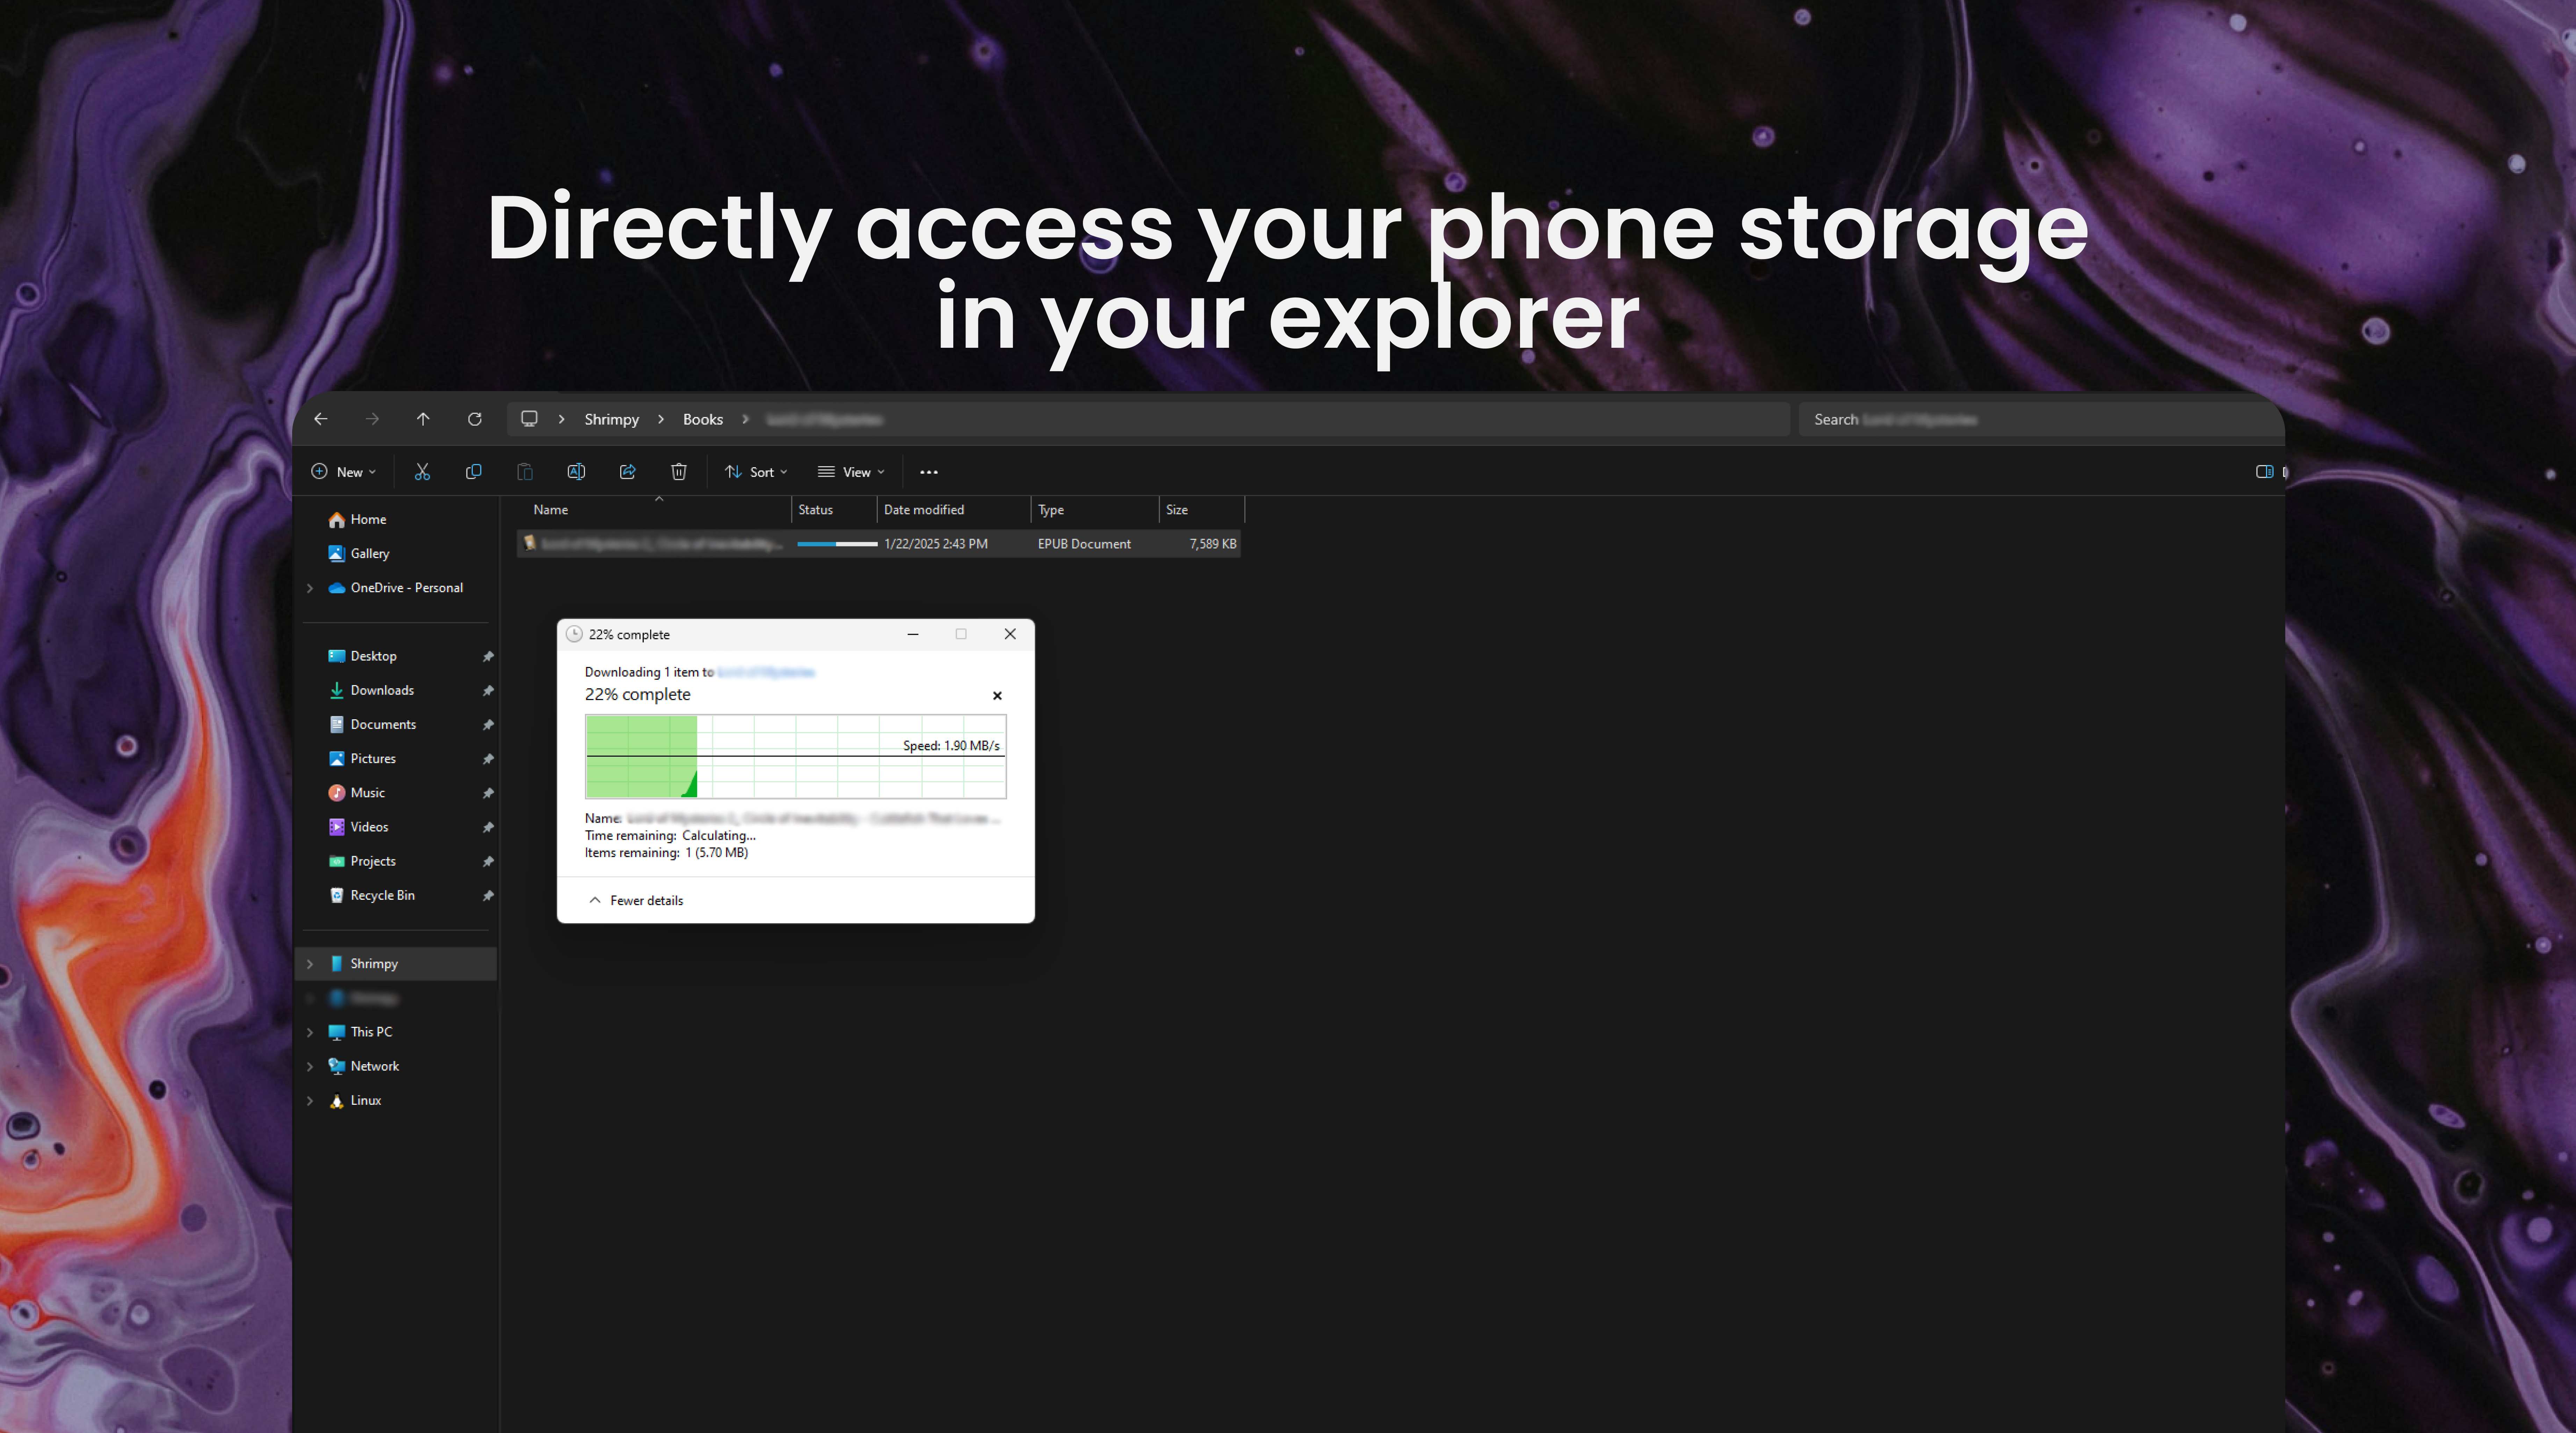Rename the selected file
This screenshot has height=1433, width=2576.
(576, 472)
